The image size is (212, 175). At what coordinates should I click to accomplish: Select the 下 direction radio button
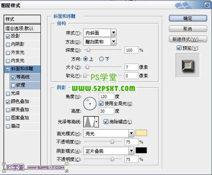[x=101, y=59]
